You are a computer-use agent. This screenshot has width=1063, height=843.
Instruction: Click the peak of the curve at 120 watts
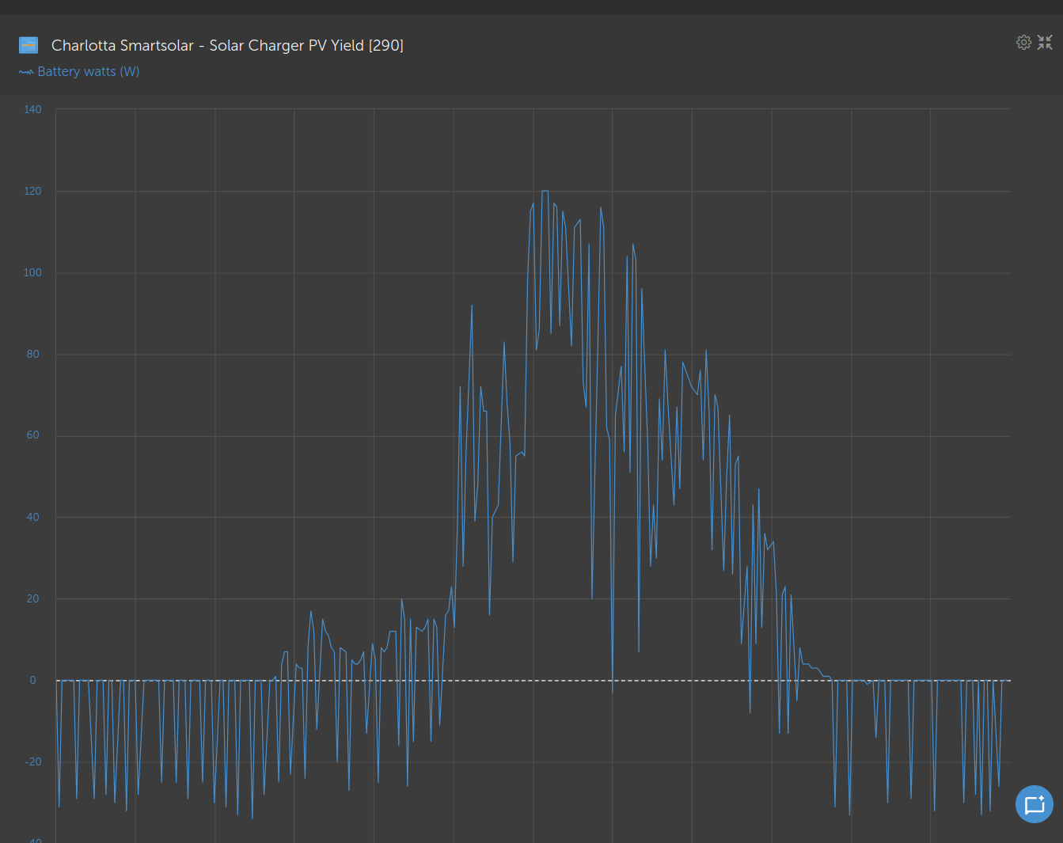coord(545,191)
